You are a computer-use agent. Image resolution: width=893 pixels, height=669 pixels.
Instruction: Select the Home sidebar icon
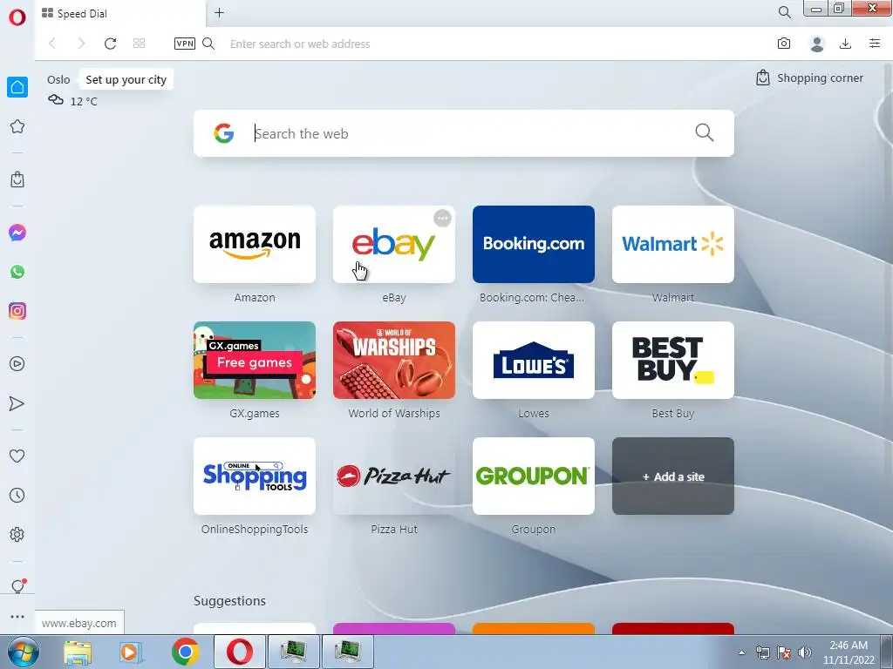click(x=17, y=87)
